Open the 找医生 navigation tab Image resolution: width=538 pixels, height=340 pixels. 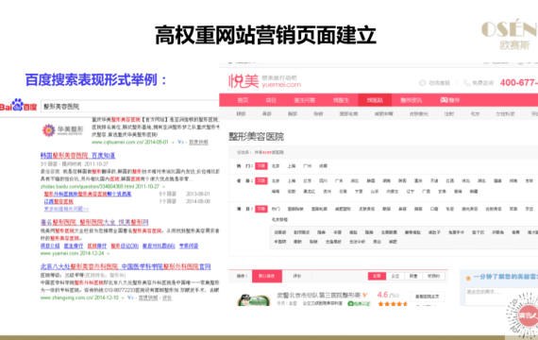pos(341,100)
